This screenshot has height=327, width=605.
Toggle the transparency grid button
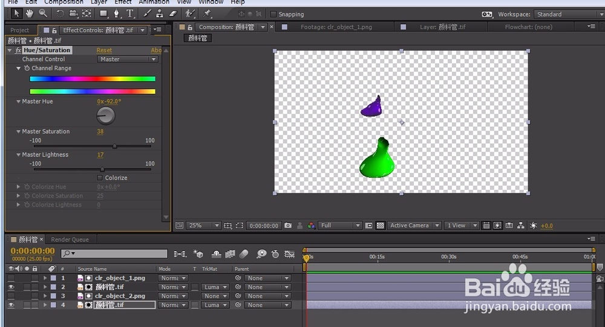pos(381,225)
